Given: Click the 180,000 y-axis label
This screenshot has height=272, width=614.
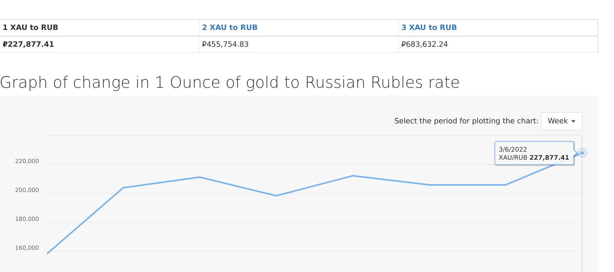Looking at the screenshot, I should coord(27,219).
